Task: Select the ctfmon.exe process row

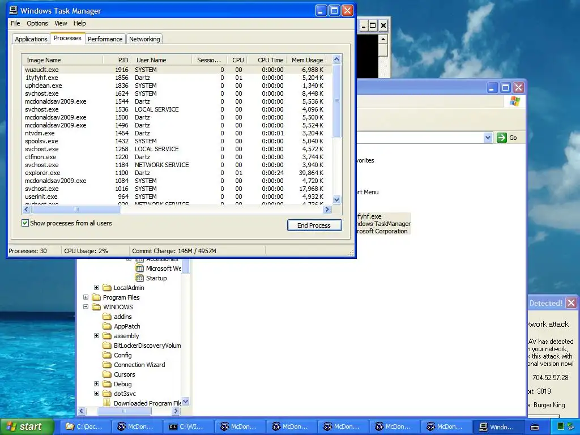Action: pyautogui.click(x=177, y=157)
